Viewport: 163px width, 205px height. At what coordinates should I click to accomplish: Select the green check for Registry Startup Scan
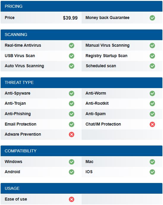152,56
